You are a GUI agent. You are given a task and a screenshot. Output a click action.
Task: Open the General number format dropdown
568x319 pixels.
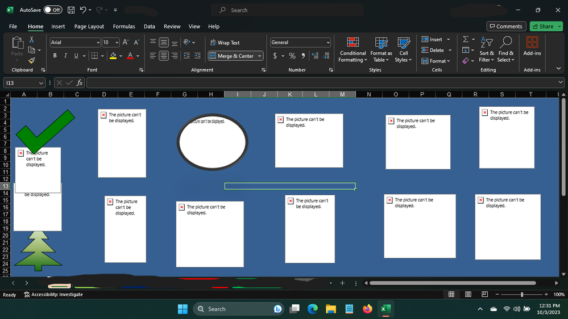[328, 43]
